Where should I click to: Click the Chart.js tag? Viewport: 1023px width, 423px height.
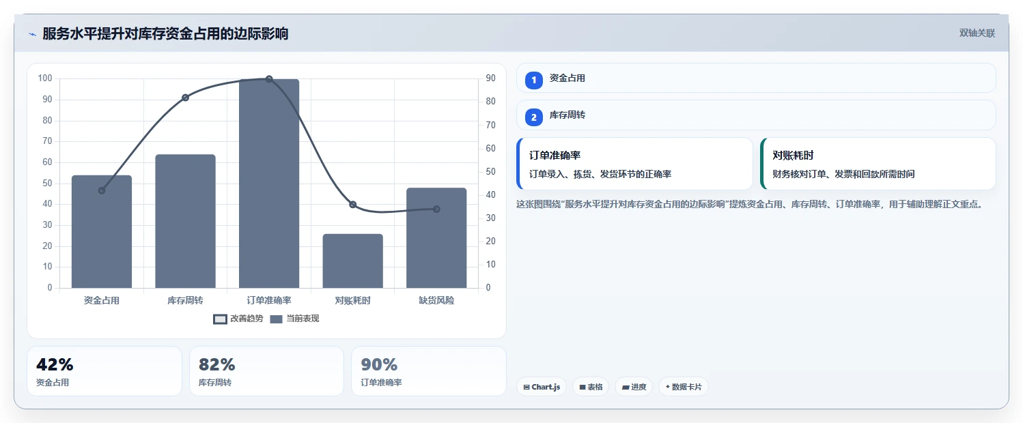542,387
